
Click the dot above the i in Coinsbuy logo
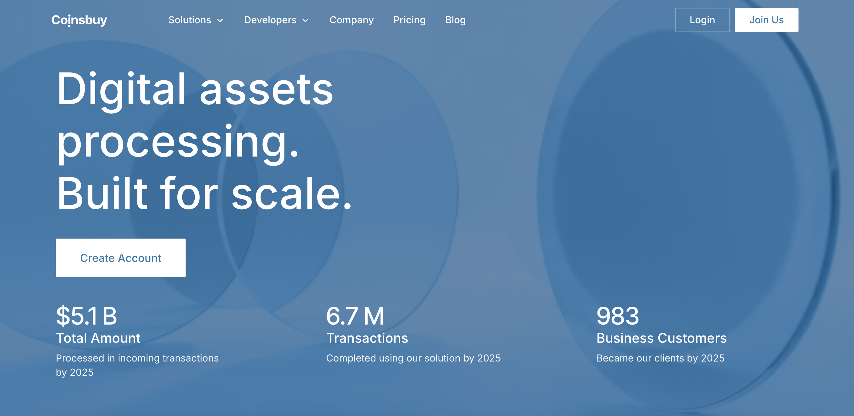(70, 15)
